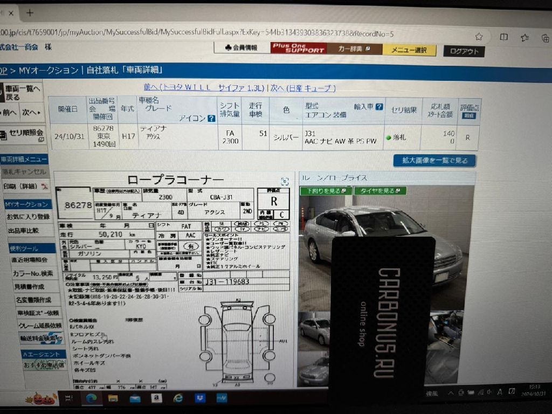Click the ログアウト button
This screenshot has width=552, height=414.
pyautogui.click(x=464, y=51)
